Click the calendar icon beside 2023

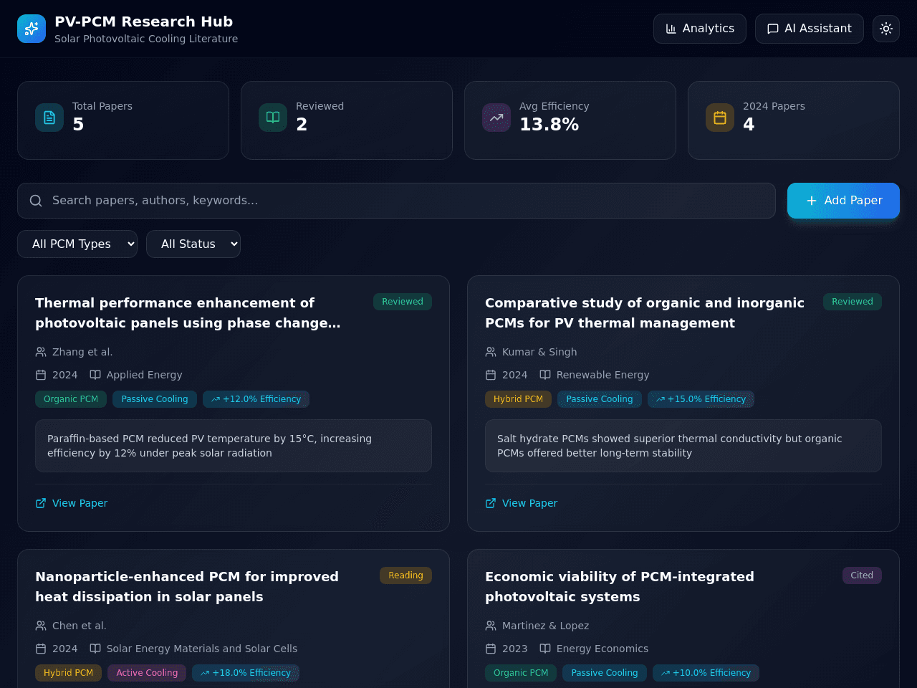click(x=491, y=649)
